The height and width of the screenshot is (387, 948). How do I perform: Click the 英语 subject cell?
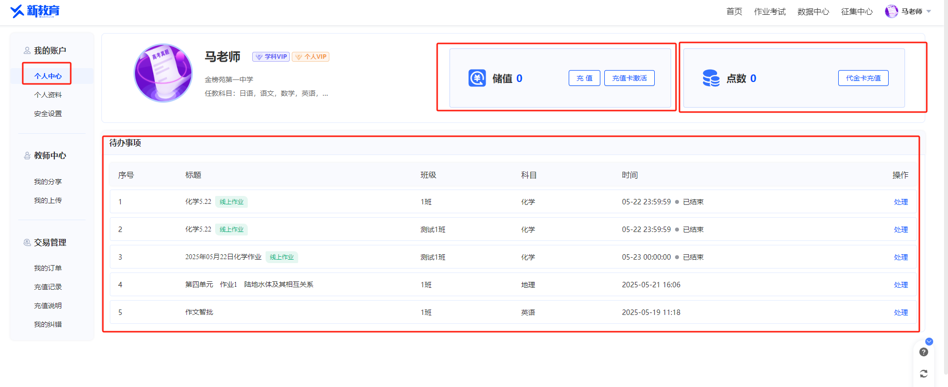click(x=528, y=312)
